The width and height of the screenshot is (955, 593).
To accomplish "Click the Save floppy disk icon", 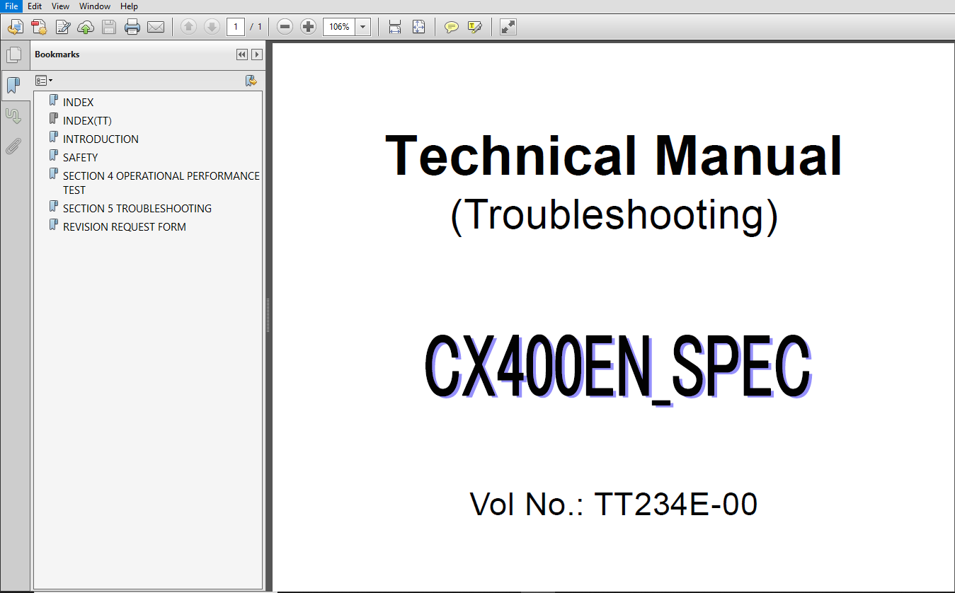I will [x=109, y=27].
